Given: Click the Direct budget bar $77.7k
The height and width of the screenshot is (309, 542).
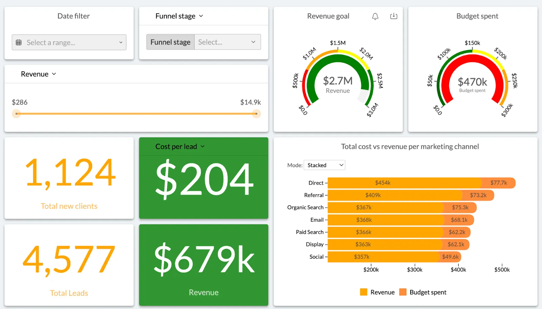Looking at the screenshot, I should [499, 183].
